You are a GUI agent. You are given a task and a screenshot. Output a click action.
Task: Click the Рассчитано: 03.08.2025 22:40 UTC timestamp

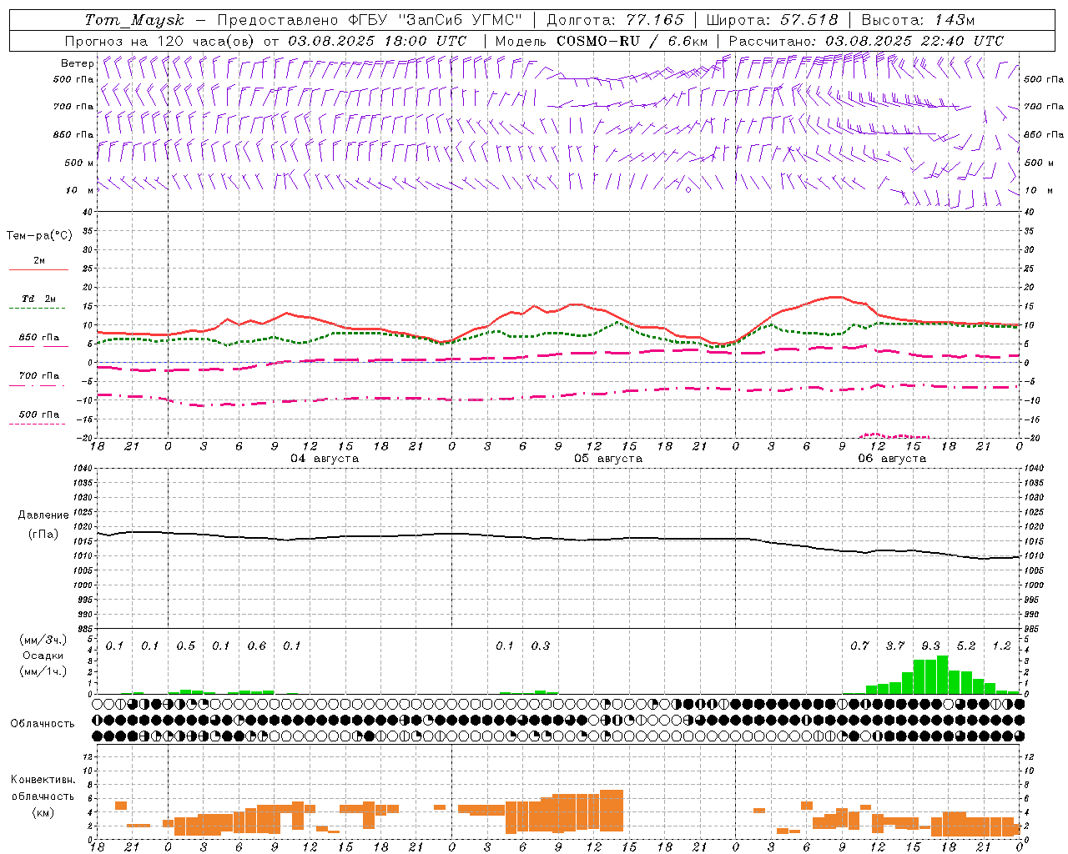[866, 41]
